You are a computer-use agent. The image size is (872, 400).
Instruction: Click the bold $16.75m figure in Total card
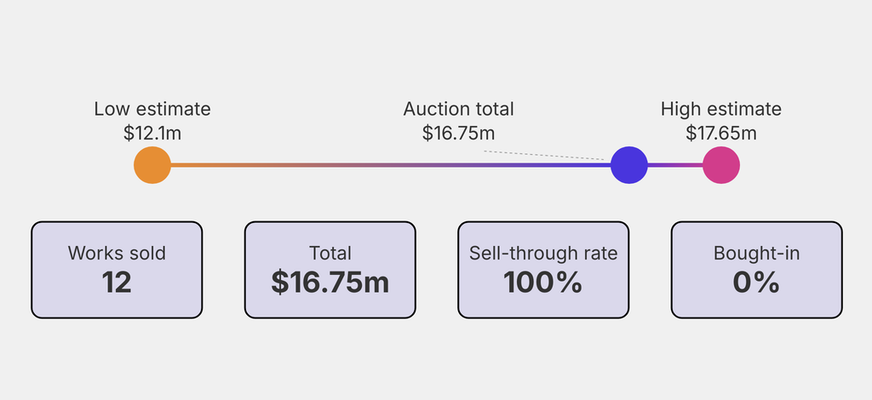point(330,283)
